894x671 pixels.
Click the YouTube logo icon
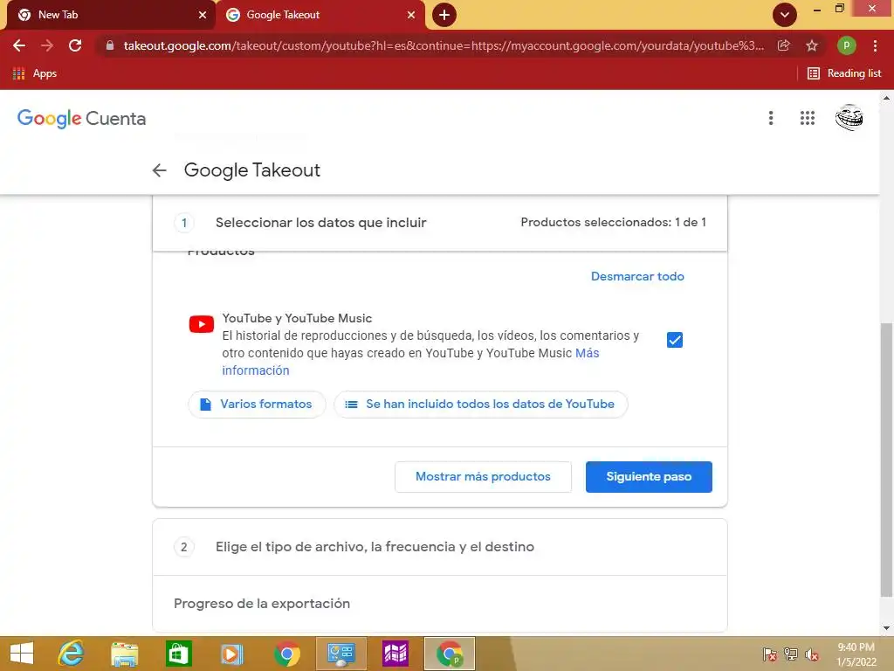202,324
